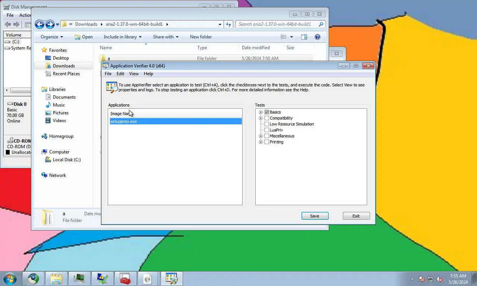
Task: Open the Disk Management File menu
Action: (x=10, y=15)
